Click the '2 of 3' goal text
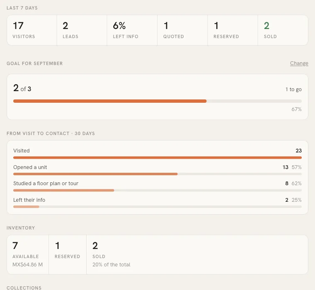The image size is (315, 290). pyautogui.click(x=22, y=88)
